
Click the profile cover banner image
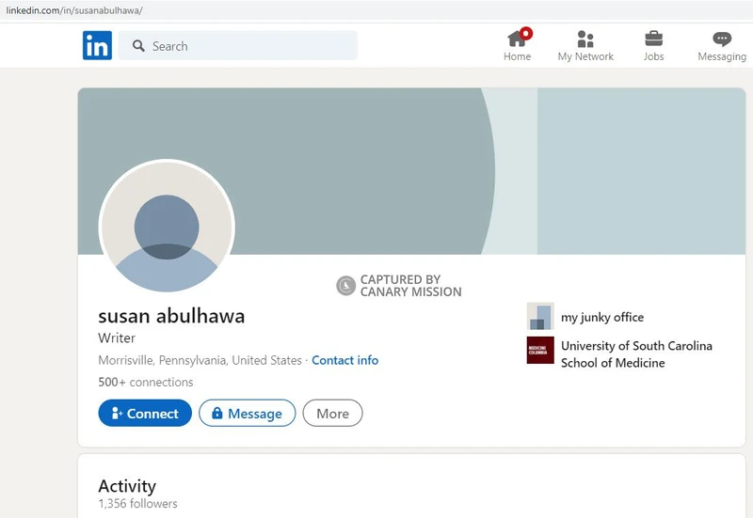(411, 171)
